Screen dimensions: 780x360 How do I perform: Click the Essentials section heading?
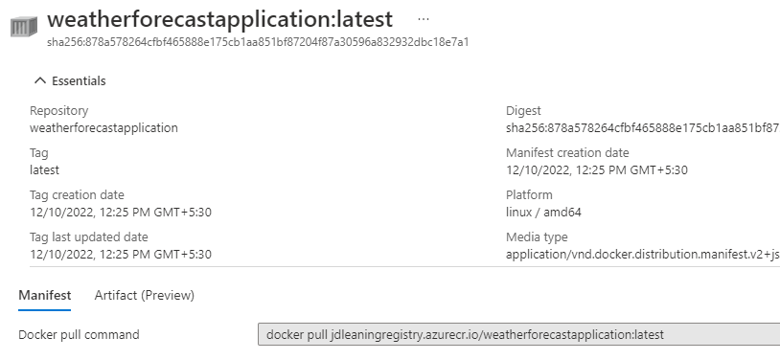pos(79,80)
